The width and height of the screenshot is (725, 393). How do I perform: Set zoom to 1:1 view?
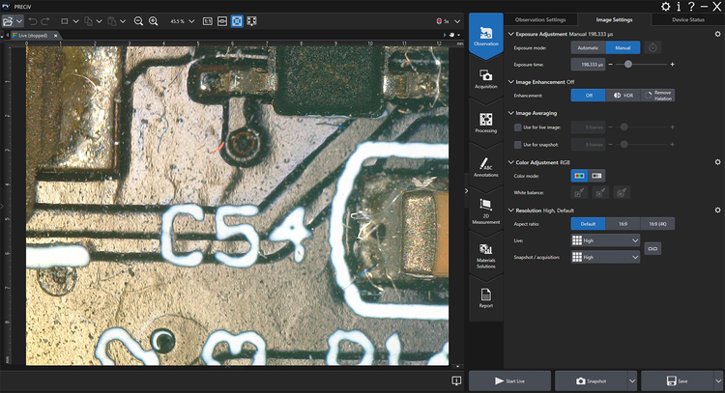click(x=210, y=20)
